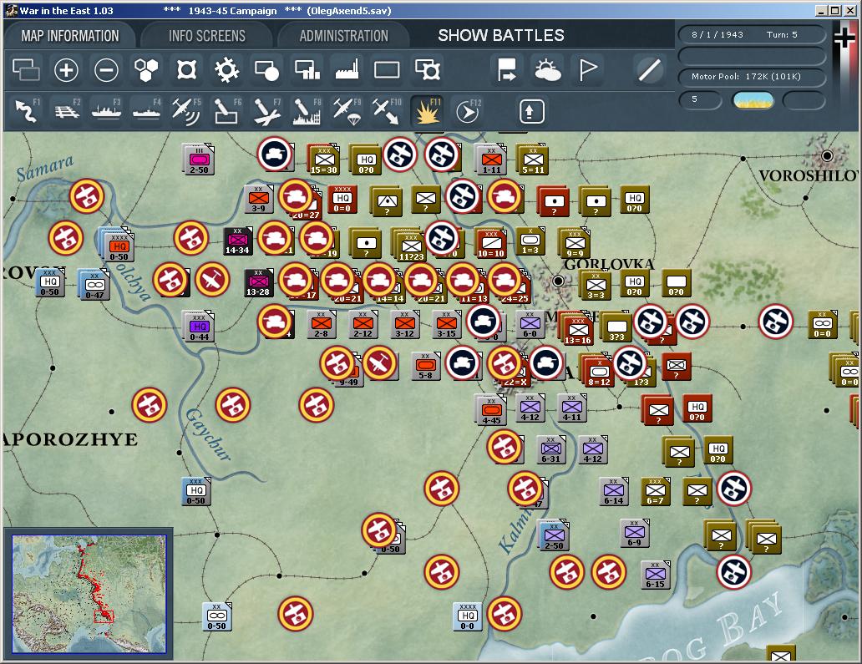
Task: Toggle the empty rectangle counter icon
Action: coord(387,70)
